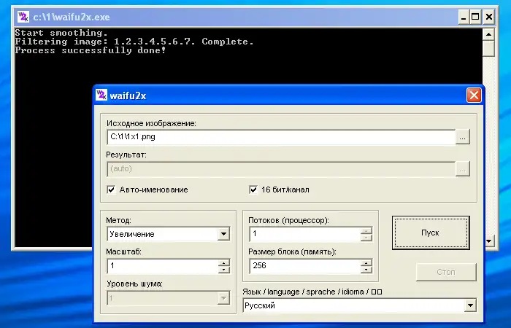Increase Размер блока (память) with up arrow
This screenshot has width=511, height=328.
point(366,262)
